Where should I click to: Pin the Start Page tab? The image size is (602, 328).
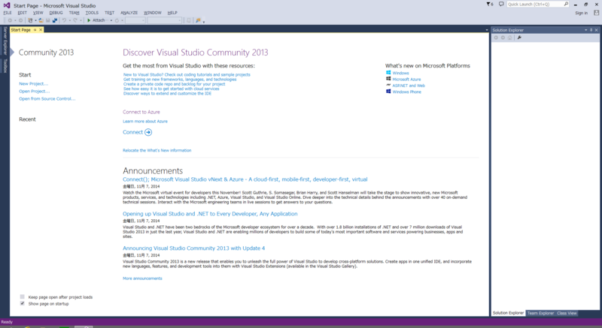tap(35, 30)
